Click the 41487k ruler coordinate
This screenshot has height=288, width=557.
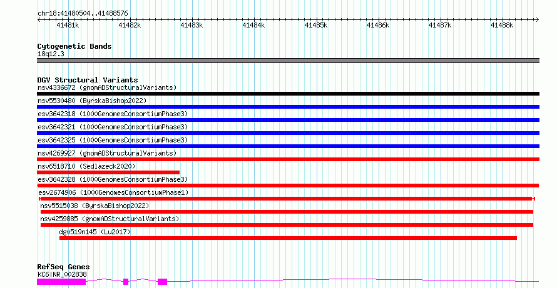click(440, 26)
